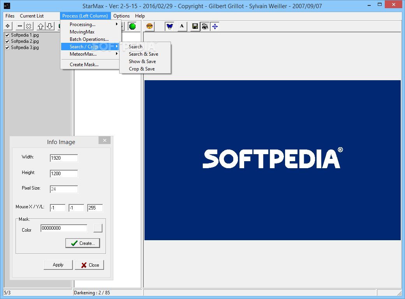Toggle the eye view toolbar icon
Image resolution: width=405 pixels, height=299 pixels.
point(205,26)
